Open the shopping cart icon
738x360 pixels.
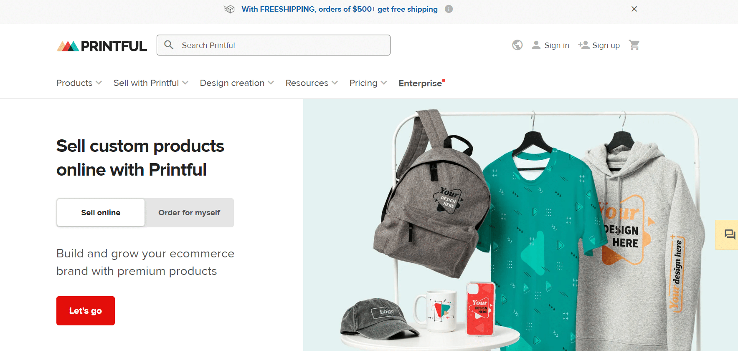tap(634, 45)
